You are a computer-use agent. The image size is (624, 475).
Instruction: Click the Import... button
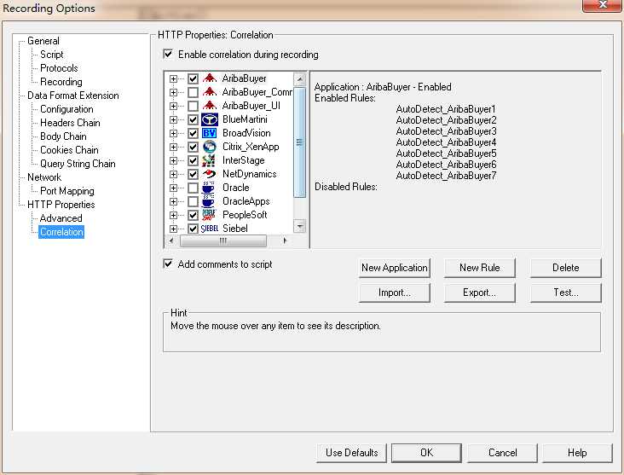click(395, 293)
